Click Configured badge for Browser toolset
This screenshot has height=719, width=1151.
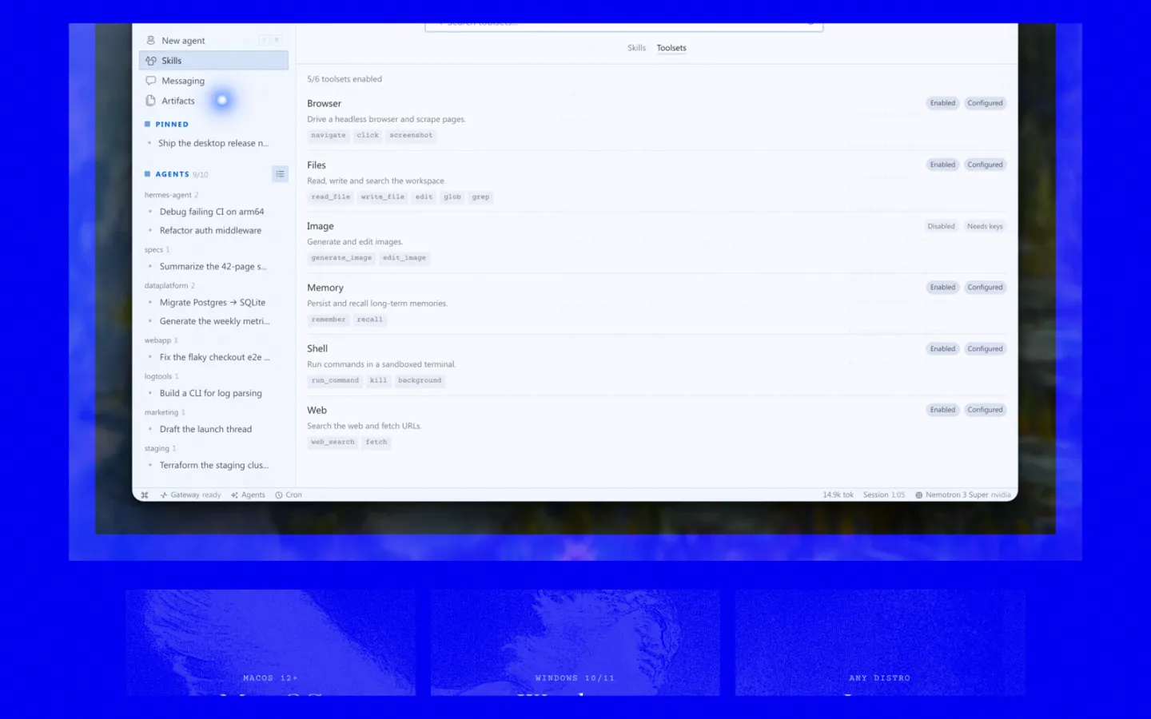(x=985, y=103)
